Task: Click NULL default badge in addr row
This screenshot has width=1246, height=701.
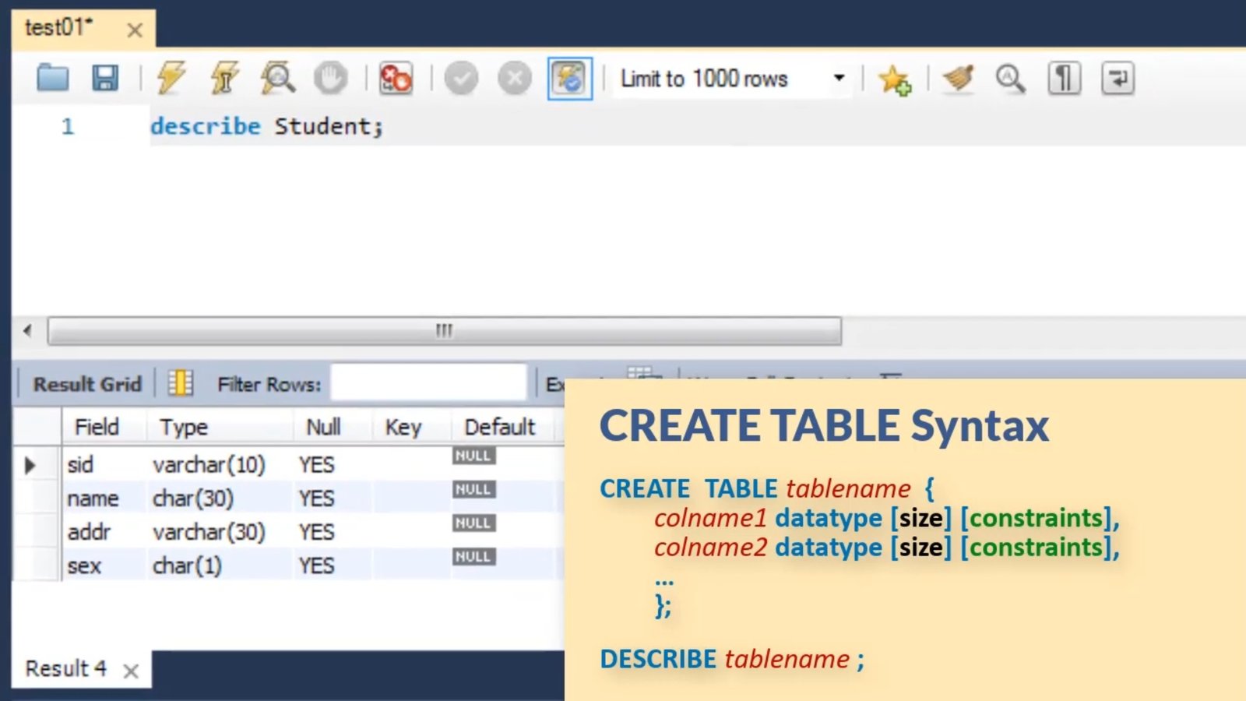Action: coord(473,523)
